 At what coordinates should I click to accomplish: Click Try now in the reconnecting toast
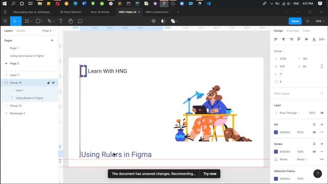(210, 174)
